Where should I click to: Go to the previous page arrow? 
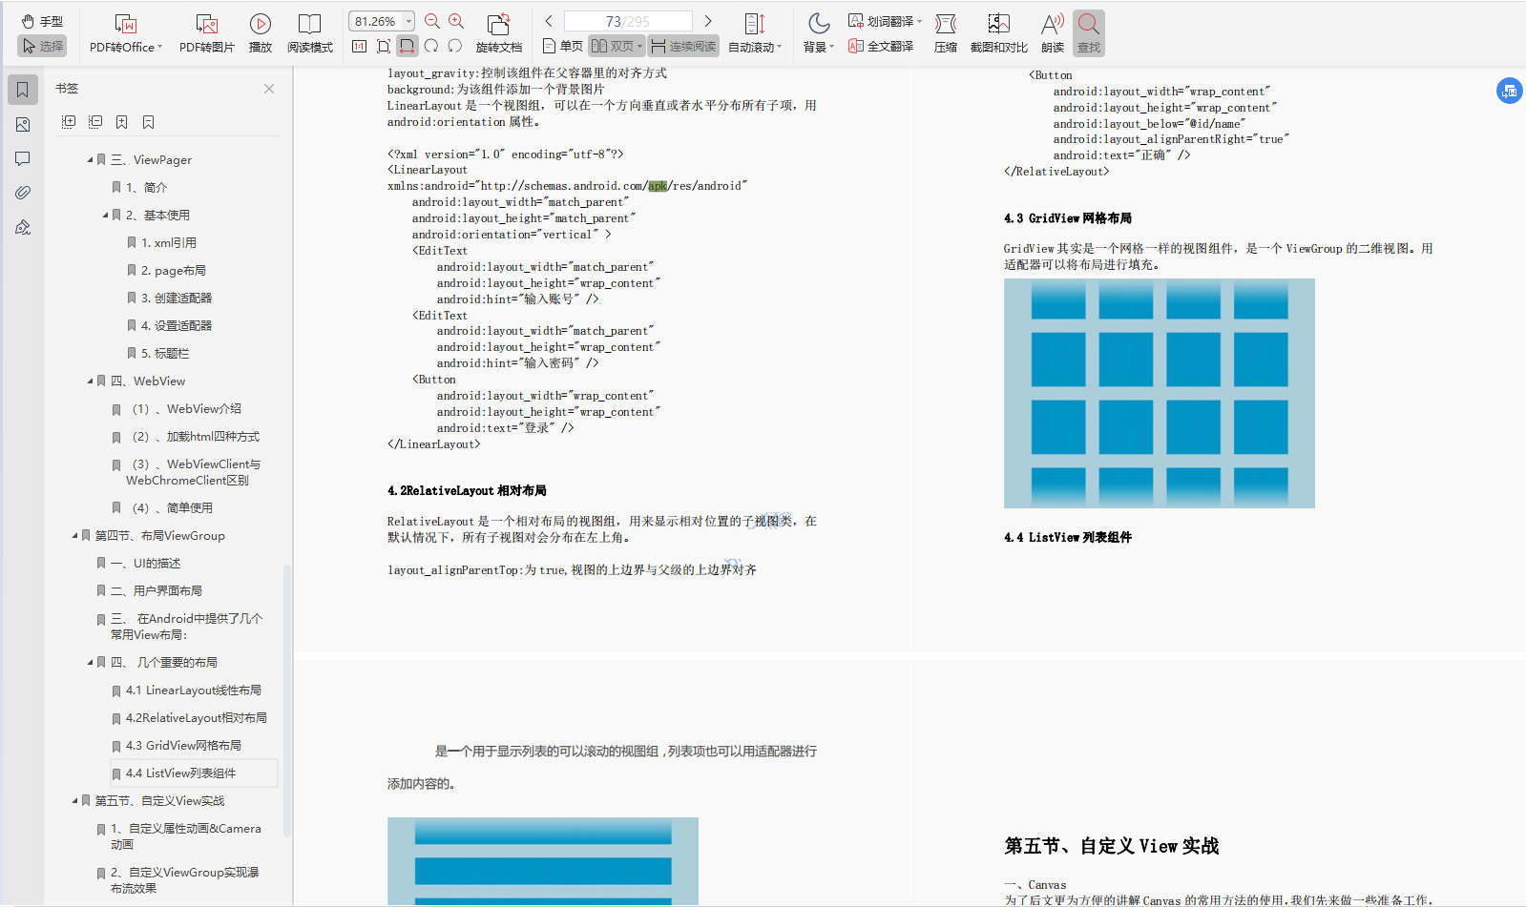549,21
